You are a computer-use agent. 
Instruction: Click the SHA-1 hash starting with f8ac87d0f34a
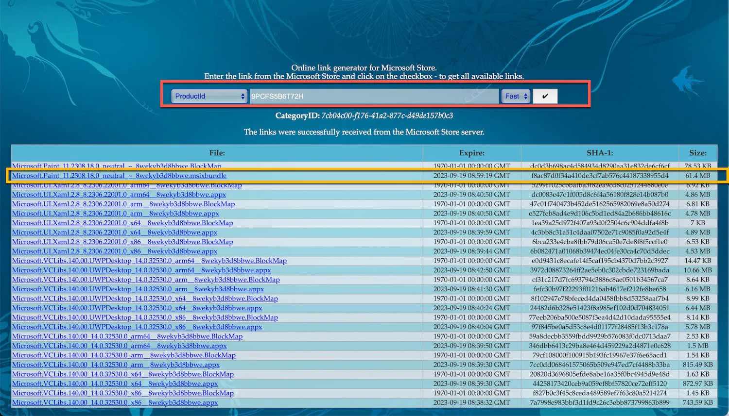pyautogui.click(x=600, y=176)
